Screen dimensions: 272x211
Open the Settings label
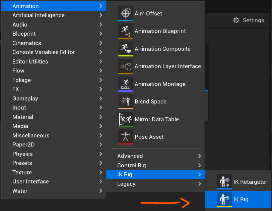tap(254, 20)
